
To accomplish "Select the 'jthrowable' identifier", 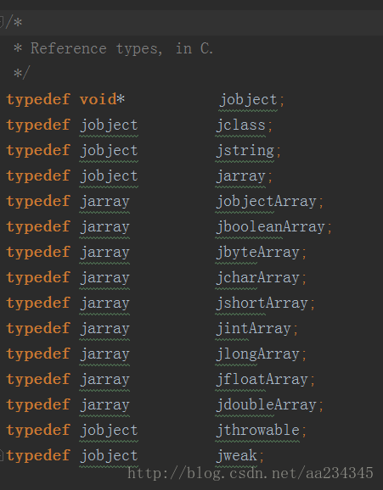I will (257, 431).
